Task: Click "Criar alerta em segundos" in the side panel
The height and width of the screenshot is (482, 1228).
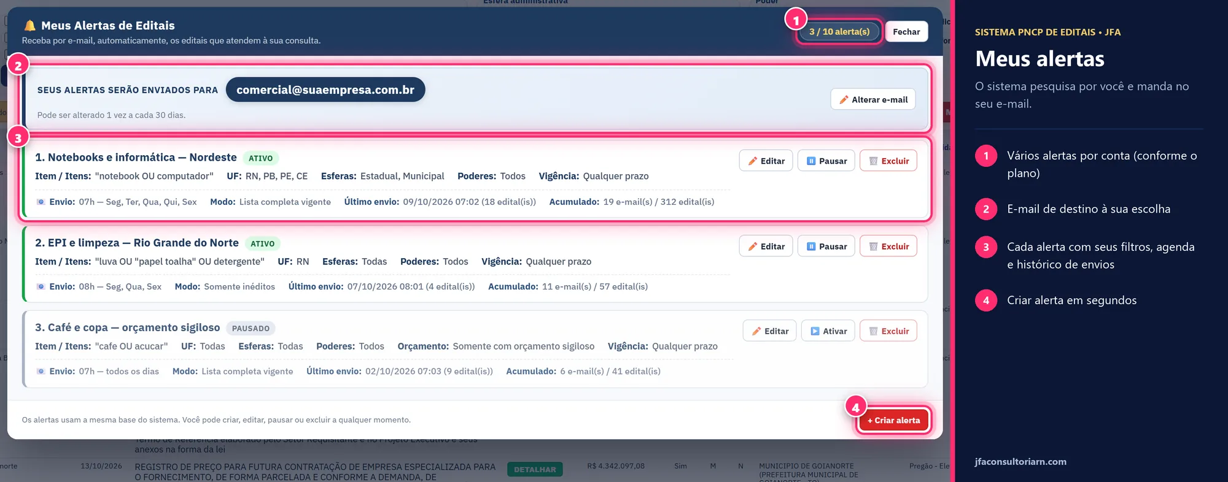Action: pos(1071,300)
